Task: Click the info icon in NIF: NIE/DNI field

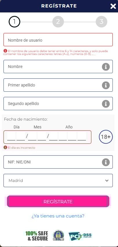Action: click(106, 162)
